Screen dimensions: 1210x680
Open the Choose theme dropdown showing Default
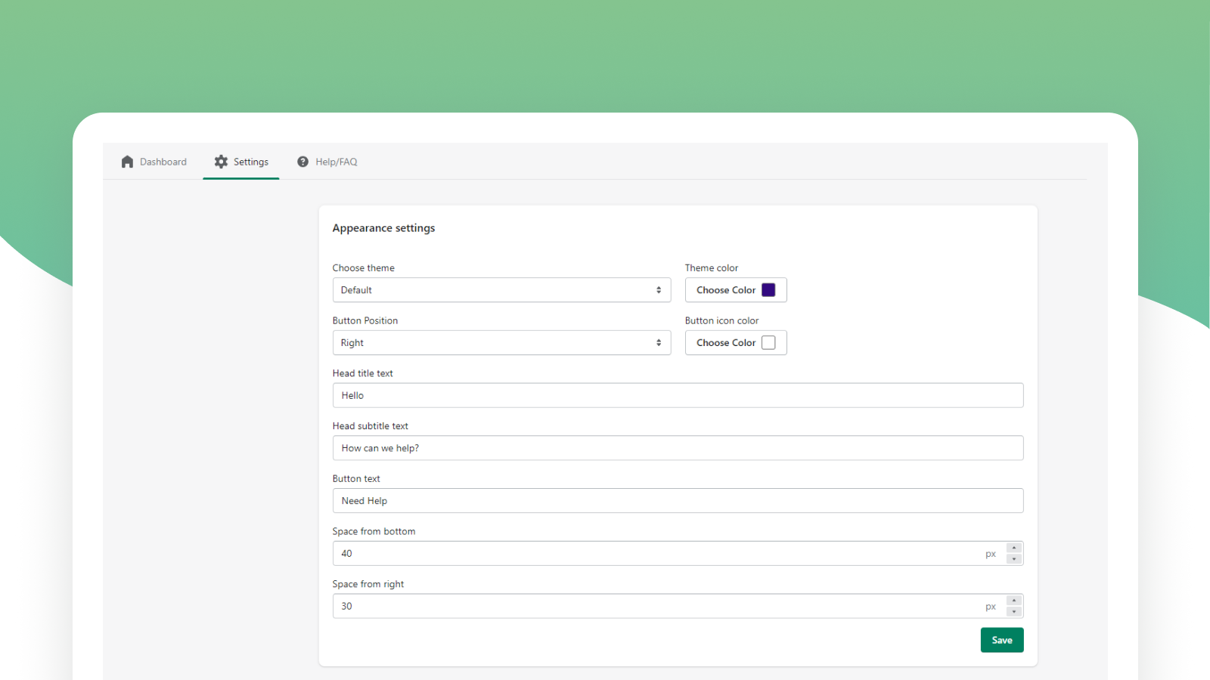pyautogui.click(x=501, y=289)
